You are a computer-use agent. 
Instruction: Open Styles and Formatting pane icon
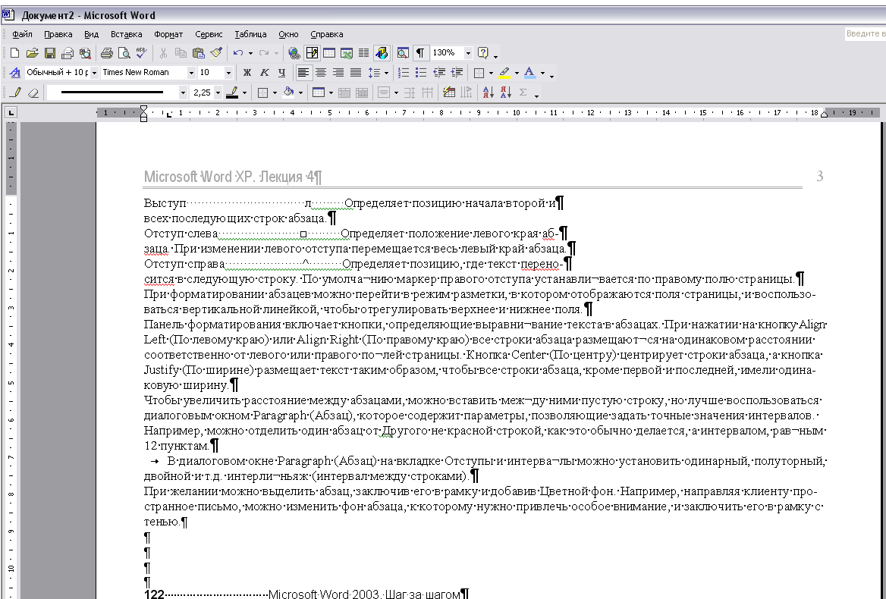coord(15,72)
